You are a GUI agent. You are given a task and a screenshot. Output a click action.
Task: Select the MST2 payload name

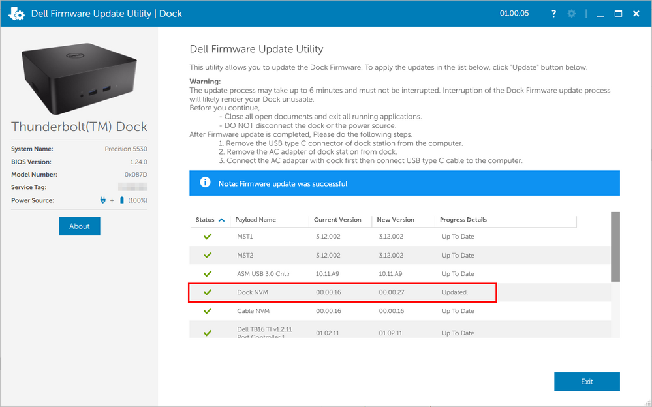[245, 255]
